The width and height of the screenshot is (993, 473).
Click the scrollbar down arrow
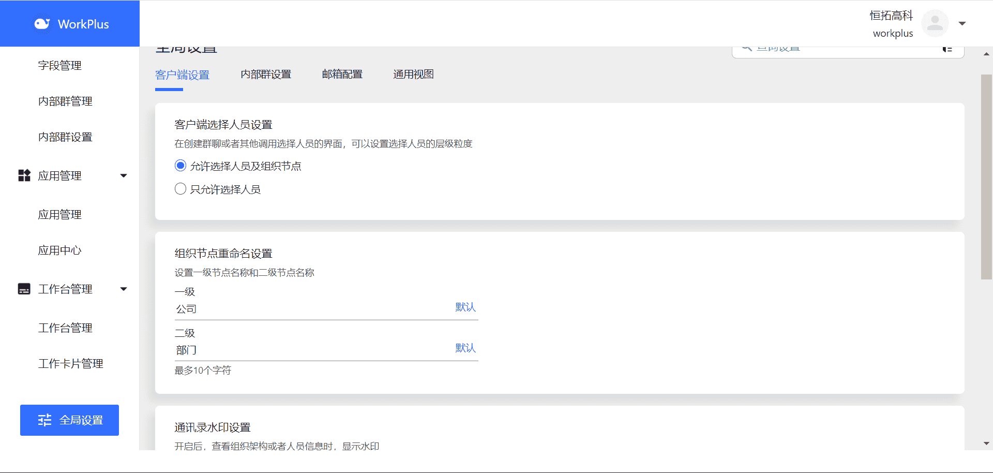tap(986, 444)
